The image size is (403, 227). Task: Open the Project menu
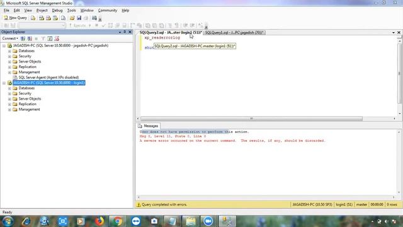pos(42,11)
